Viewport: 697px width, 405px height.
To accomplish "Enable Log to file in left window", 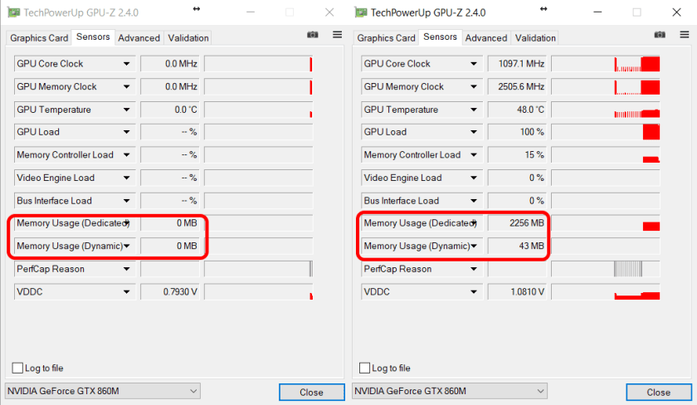I will [x=18, y=368].
